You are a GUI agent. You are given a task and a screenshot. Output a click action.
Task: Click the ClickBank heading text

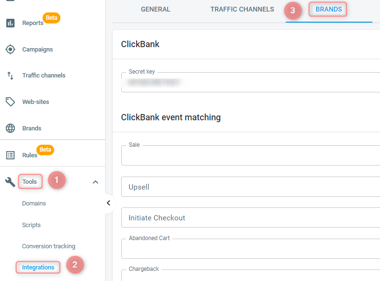tap(140, 44)
